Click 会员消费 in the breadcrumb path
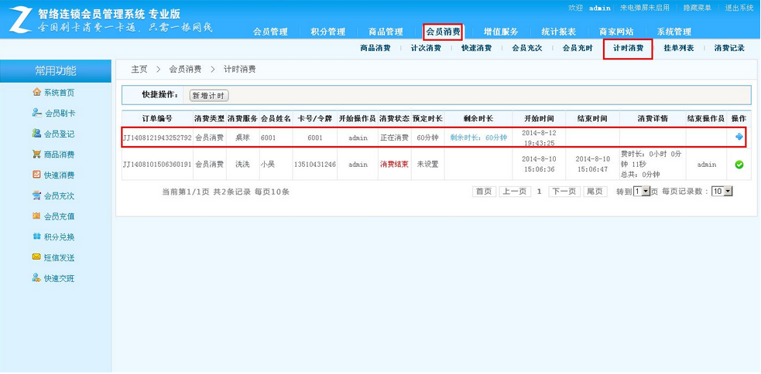The height and width of the screenshot is (374, 761). tap(185, 70)
